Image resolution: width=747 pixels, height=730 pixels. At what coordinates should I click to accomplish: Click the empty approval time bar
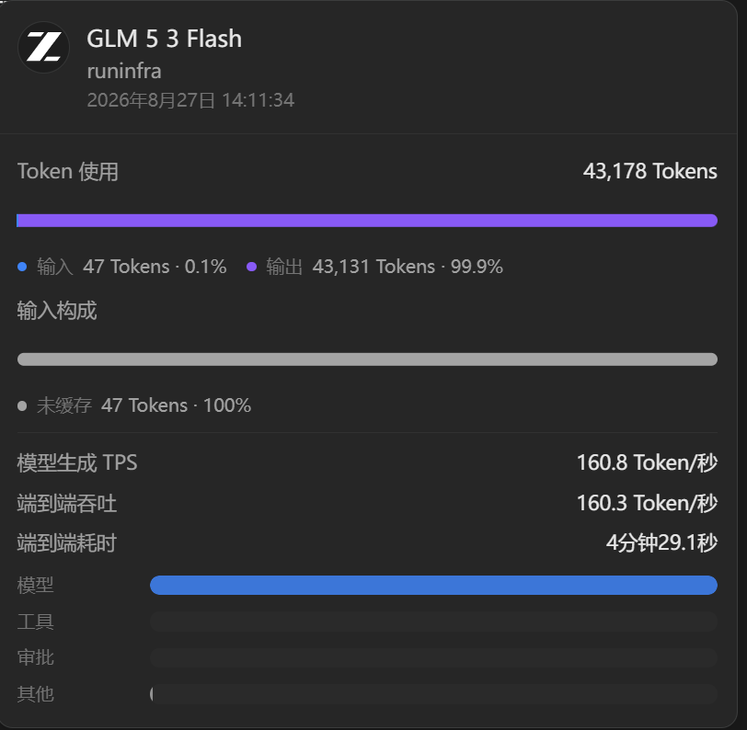click(x=433, y=657)
